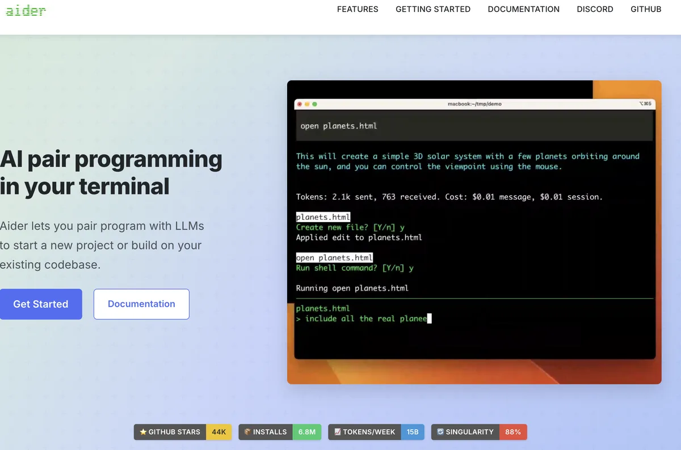Click the green dot in demo terminal titlebar
Image resolution: width=681 pixels, height=450 pixels.
(x=314, y=104)
